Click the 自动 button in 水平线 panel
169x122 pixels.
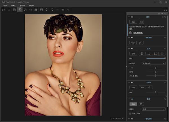(133, 88)
